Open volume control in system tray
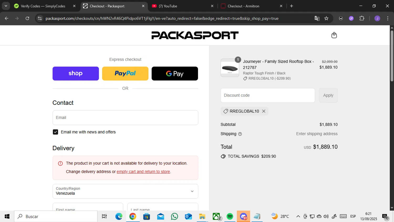Image resolution: width=394 pixels, height=222 pixels. pos(326,216)
